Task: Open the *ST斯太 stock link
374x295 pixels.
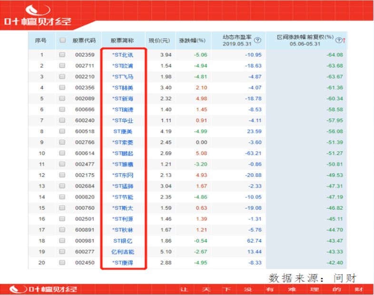Action: 123,208
